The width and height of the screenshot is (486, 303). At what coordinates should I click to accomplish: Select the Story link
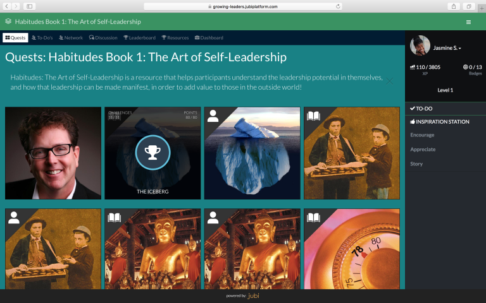(x=416, y=164)
